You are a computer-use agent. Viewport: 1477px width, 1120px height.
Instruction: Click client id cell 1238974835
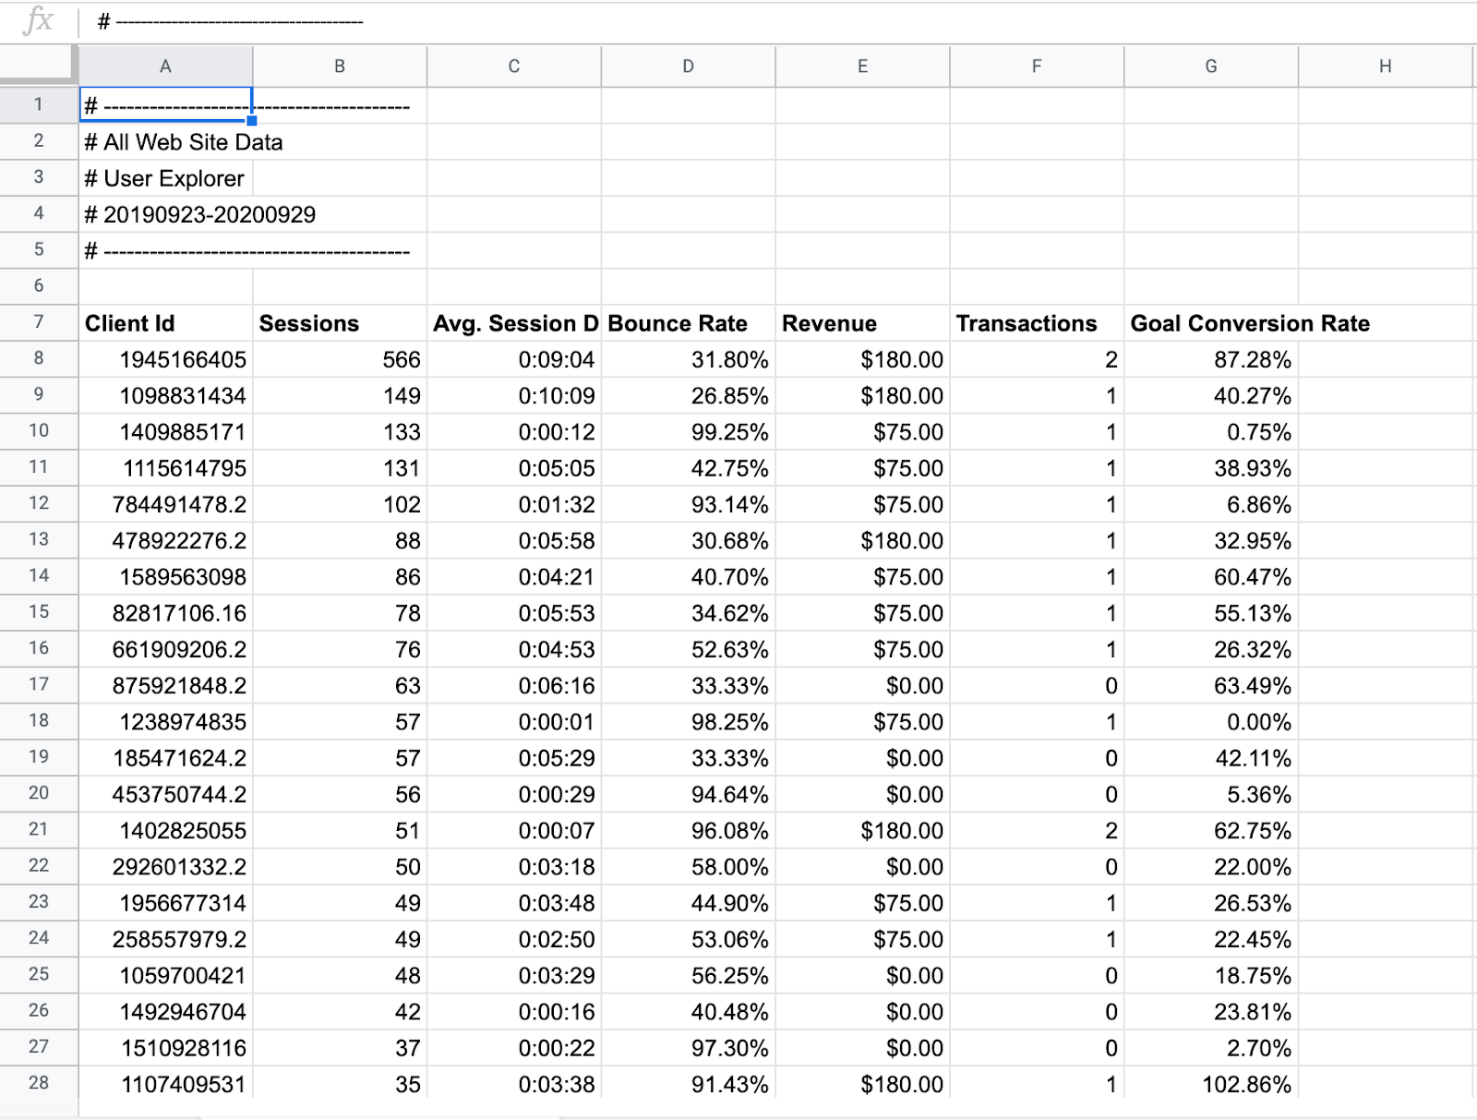tap(165, 722)
